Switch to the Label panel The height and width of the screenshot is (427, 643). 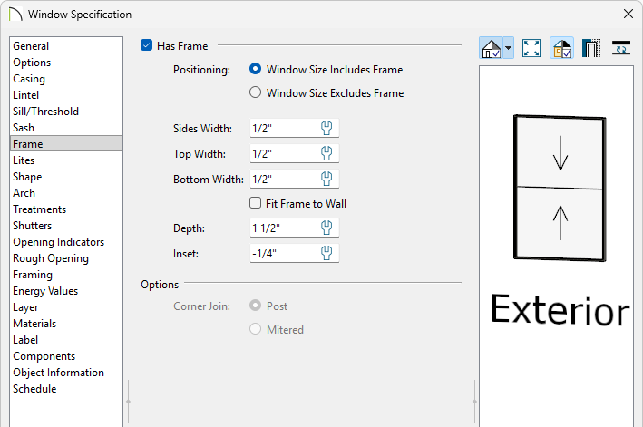tap(66, 340)
